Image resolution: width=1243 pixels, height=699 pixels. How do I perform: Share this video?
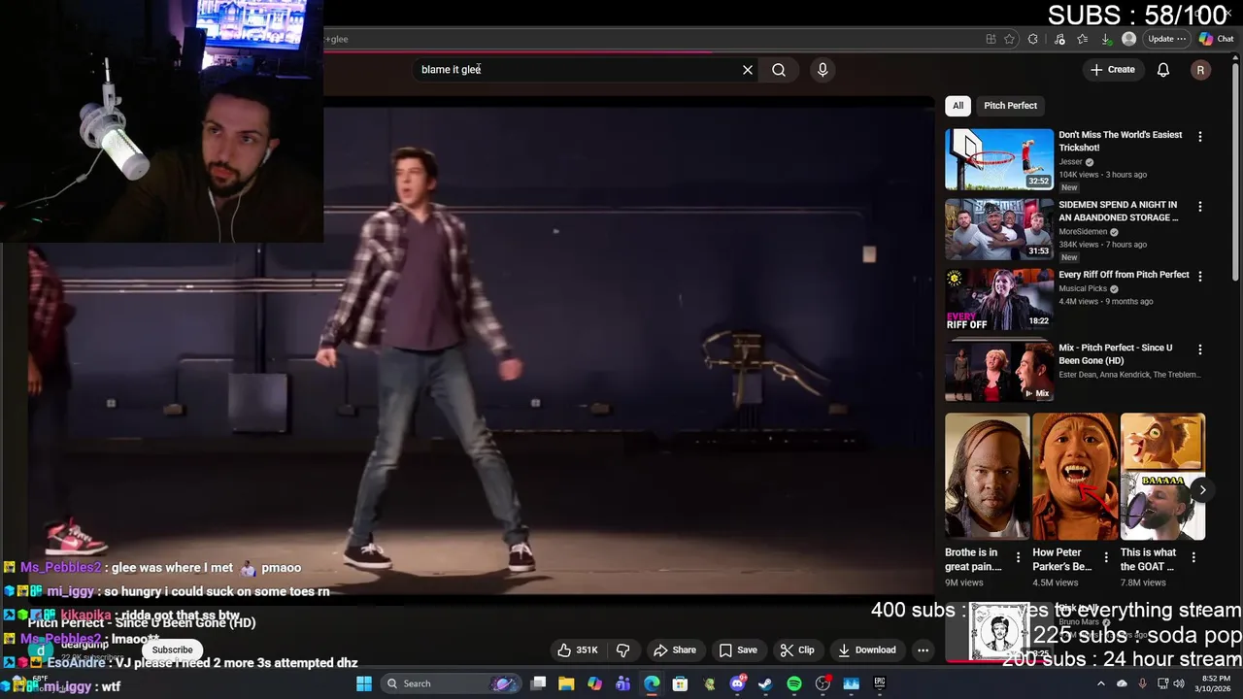click(x=675, y=650)
